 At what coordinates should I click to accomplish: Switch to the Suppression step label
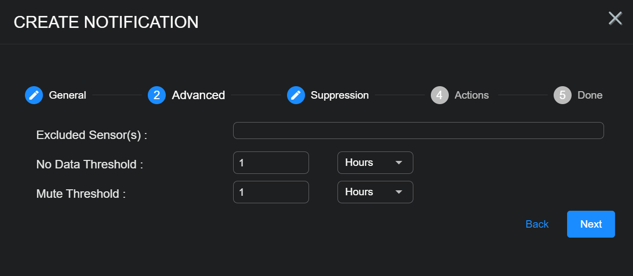[x=339, y=95]
